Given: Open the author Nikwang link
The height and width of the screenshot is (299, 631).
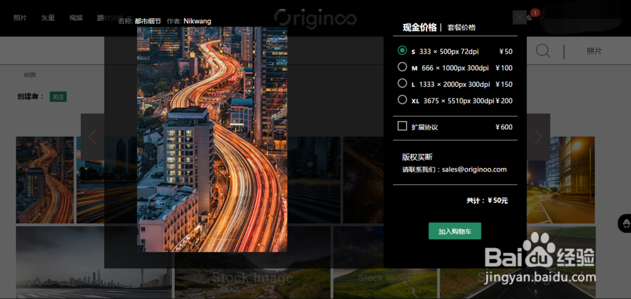Looking at the screenshot, I should tap(197, 21).
